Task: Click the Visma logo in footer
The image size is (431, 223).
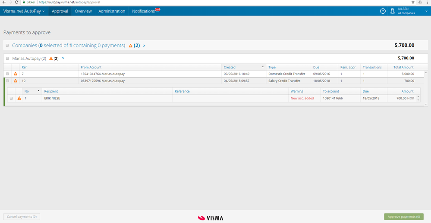Action: point(211,218)
